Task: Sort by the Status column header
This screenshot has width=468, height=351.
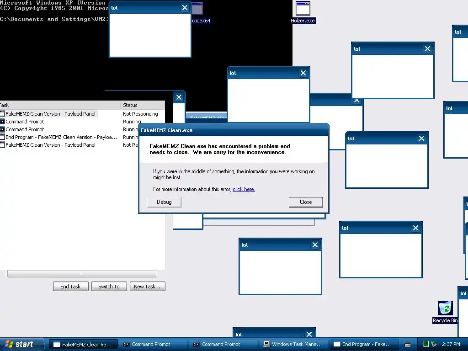Action: coord(143,105)
